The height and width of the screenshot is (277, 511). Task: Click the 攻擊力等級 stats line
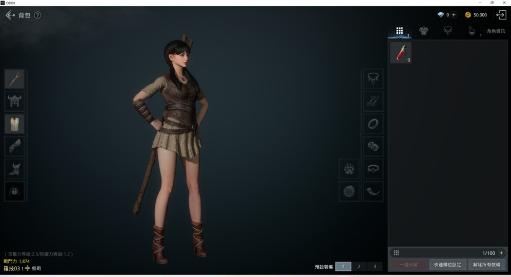[x=39, y=254]
